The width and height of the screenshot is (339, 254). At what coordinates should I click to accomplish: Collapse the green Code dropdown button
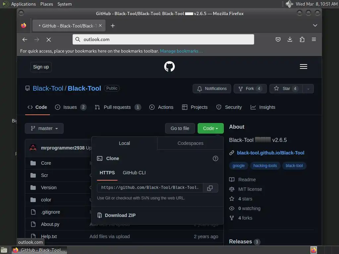coord(211,128)
